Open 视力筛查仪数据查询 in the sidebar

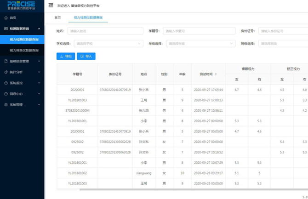24,50
